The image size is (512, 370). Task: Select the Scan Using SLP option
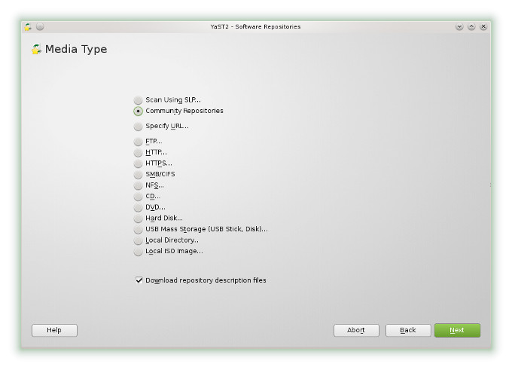138,100
